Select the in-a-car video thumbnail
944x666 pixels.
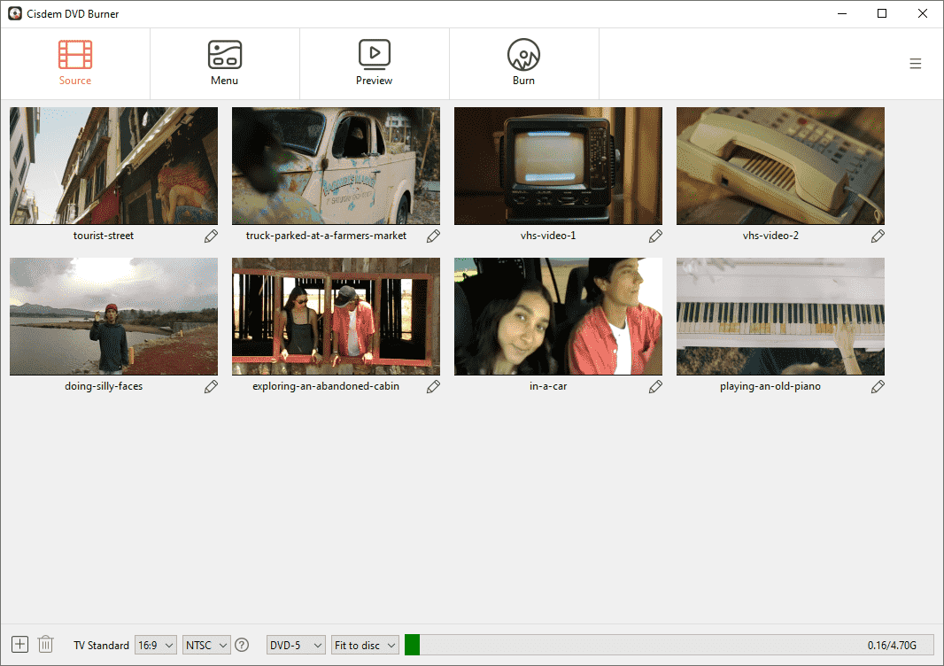pyautogui.click(x=558, y=316)
